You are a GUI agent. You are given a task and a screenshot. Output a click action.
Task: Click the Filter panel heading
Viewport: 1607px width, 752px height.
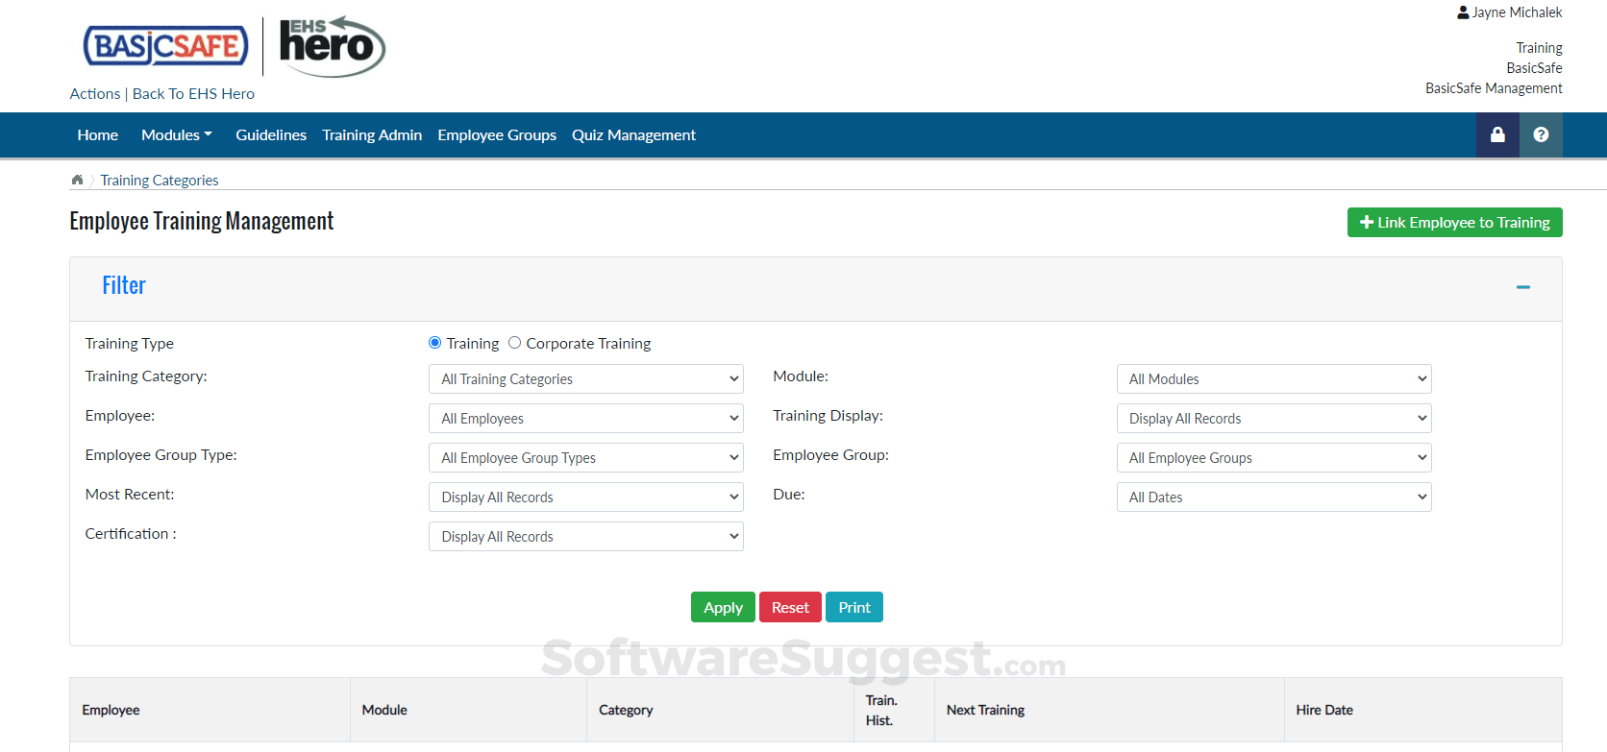click(x=124, y=285)
